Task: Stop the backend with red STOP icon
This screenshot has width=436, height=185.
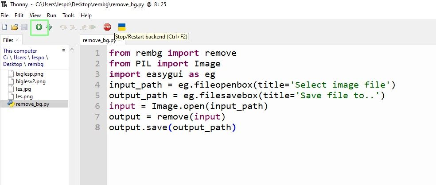Action: 107,27
